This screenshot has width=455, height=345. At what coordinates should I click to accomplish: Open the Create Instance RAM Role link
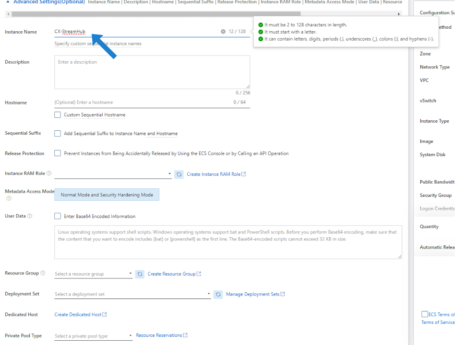pyautogui.click(x=214, y=174)
